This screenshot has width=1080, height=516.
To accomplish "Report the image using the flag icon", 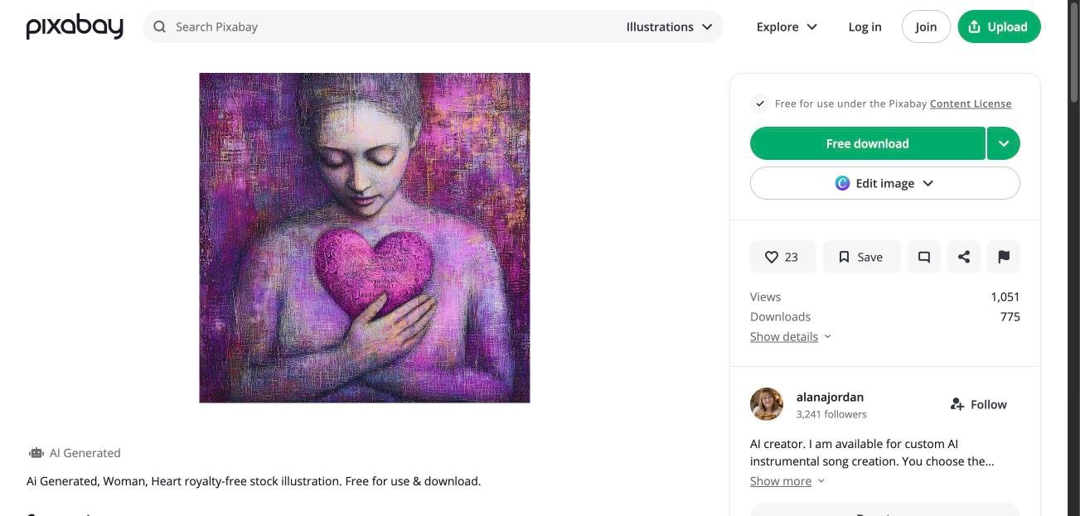I will [1003, 256].
